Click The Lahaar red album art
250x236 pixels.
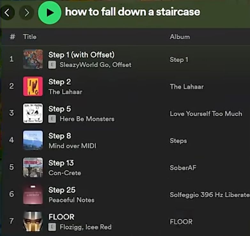point(33,86)
